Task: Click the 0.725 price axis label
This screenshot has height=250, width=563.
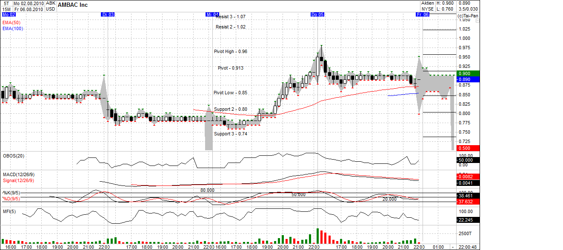Action: 464,141
